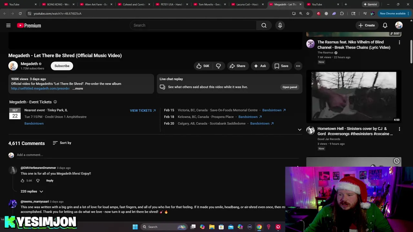Open File Explorer from the taskbar
Screen dimensions: 413x232
[212, 227]
